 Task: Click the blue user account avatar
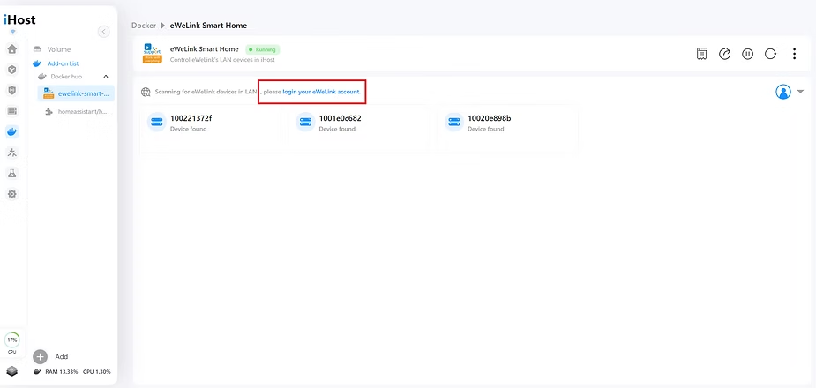click(782, 92)
